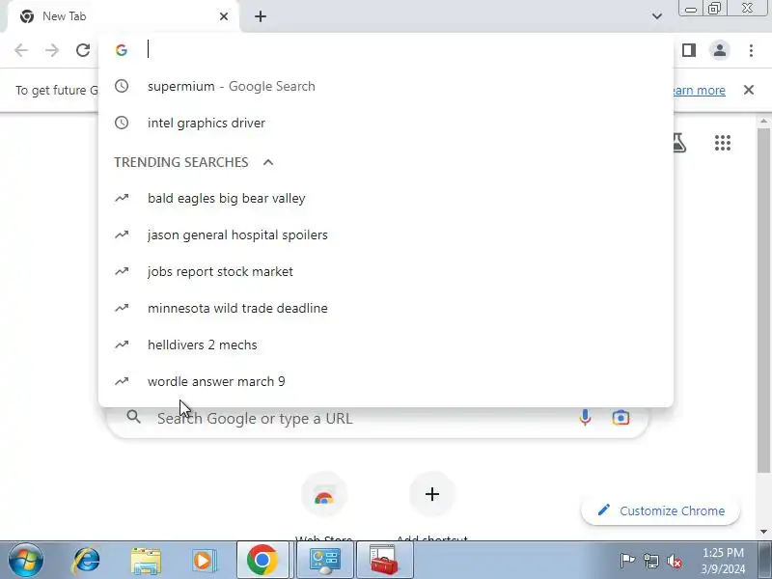Open the Google apps grid icon
Screen dimensions: 772x579
pos(723,143)
